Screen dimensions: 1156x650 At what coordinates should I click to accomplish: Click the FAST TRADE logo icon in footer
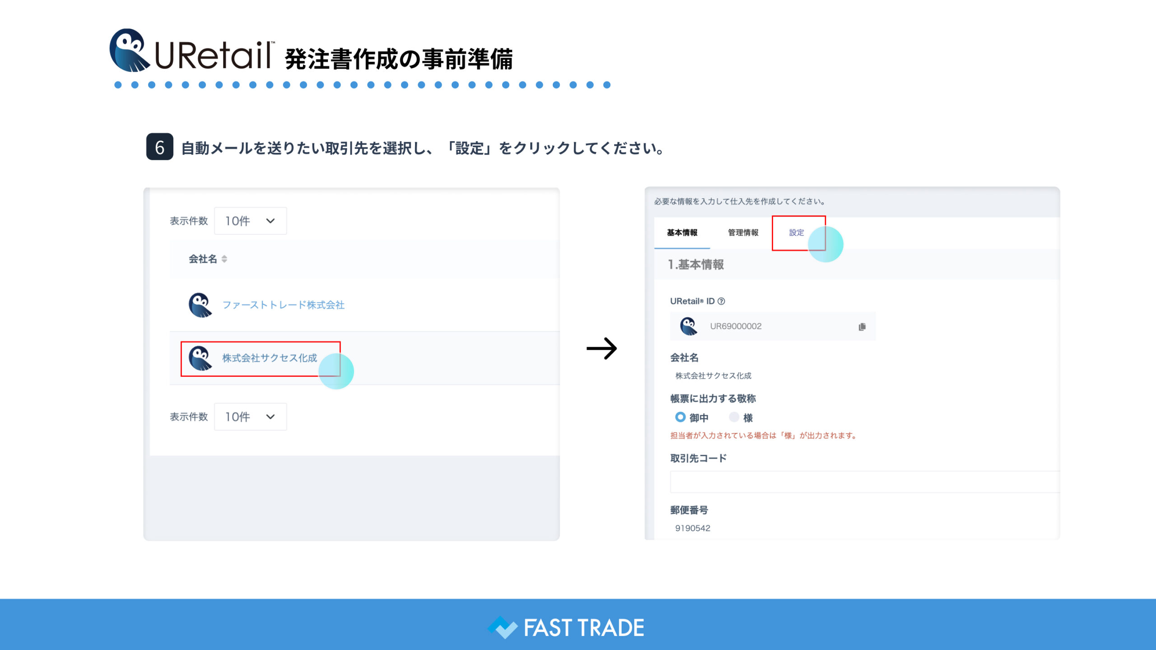coord(502,627)
